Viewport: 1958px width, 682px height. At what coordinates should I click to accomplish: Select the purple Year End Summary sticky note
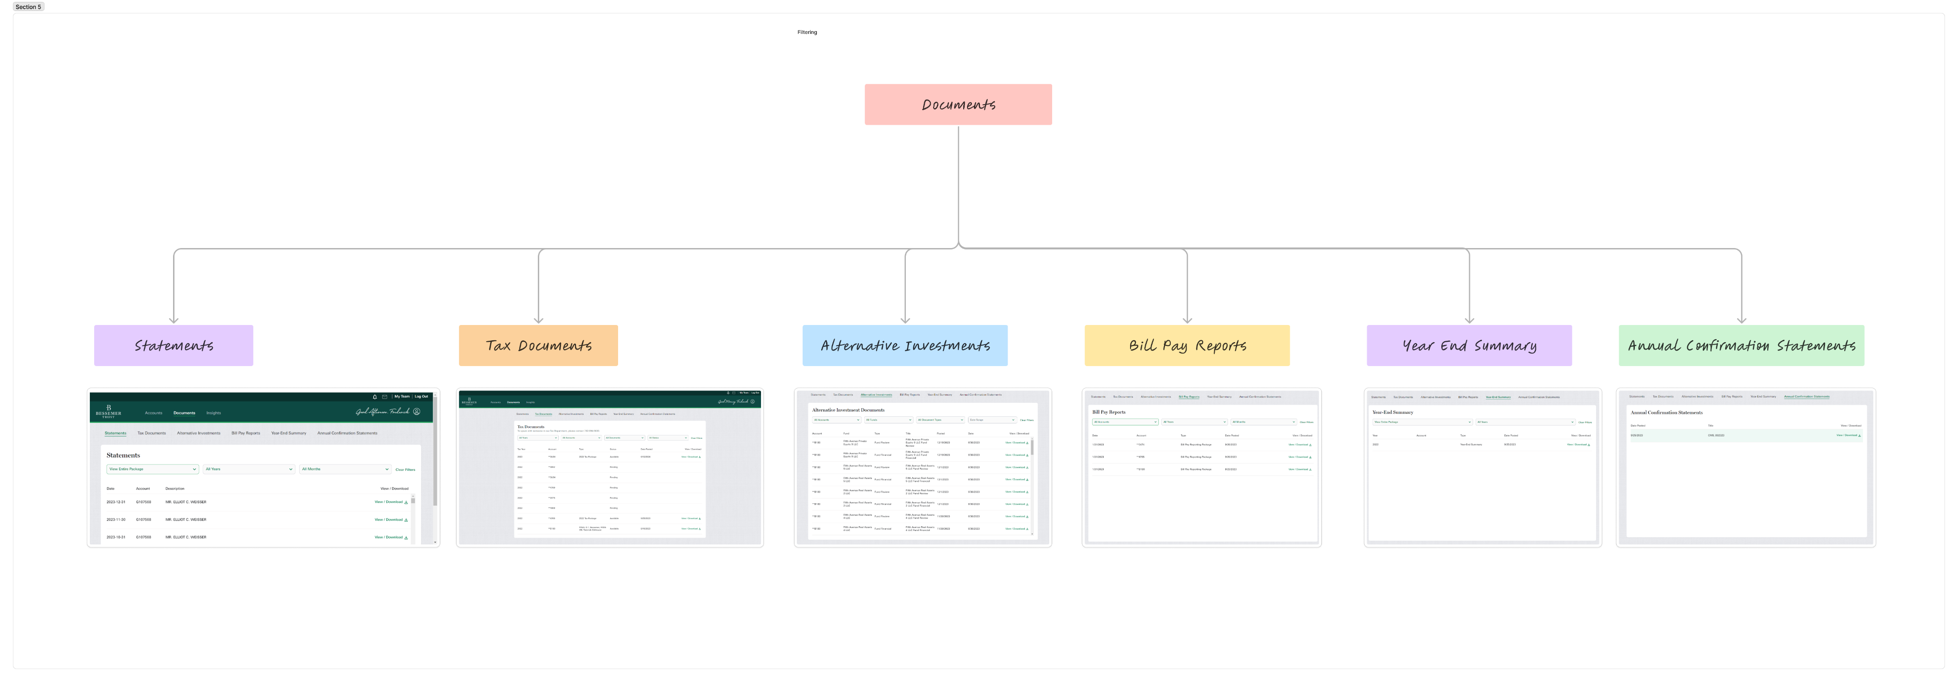pos(1469,345)
